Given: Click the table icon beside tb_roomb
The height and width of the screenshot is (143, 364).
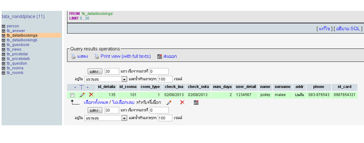Looking at the screenshot, I should (3, 73).
